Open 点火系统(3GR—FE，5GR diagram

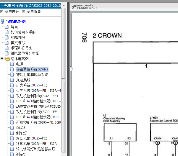pos(39,91)
